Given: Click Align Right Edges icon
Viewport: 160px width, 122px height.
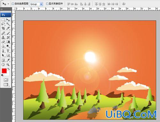Looking at the screenshot, I should [89, 4].
